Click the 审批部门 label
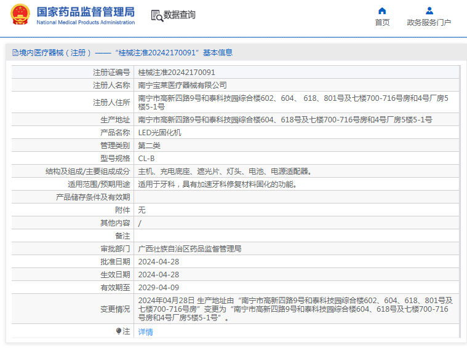 (x=115, y=249)
